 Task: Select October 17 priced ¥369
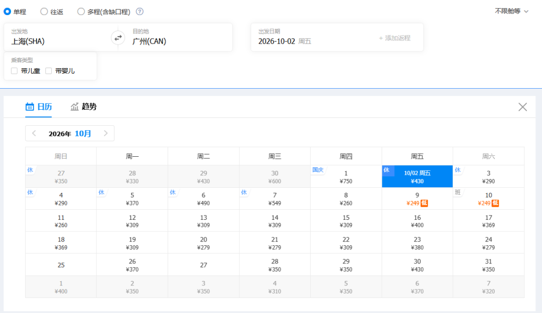click(488, 221)
